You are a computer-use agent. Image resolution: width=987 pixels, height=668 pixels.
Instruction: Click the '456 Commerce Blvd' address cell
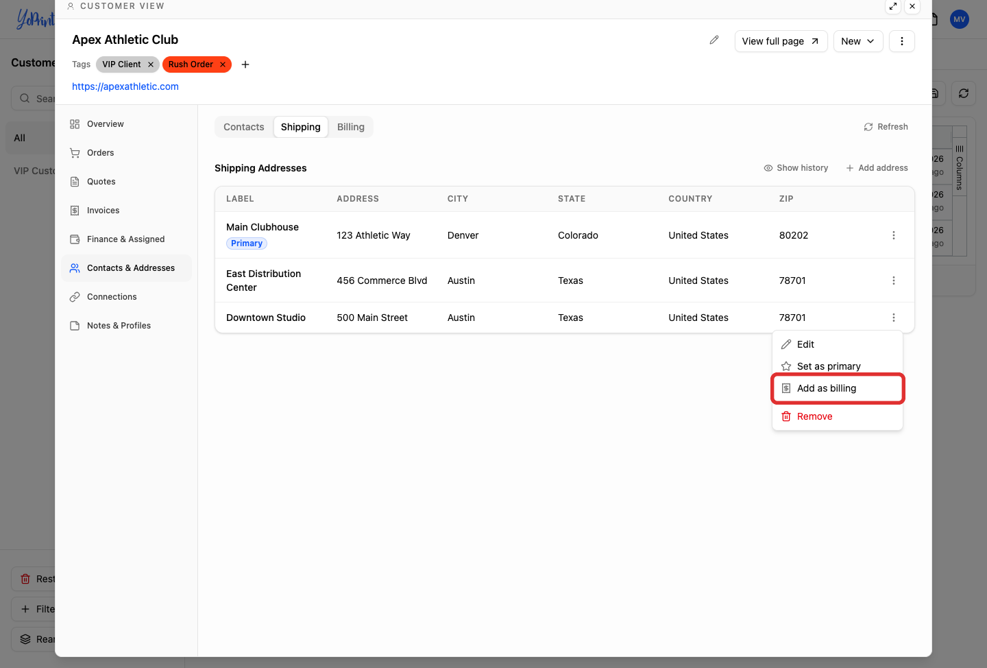382,281
